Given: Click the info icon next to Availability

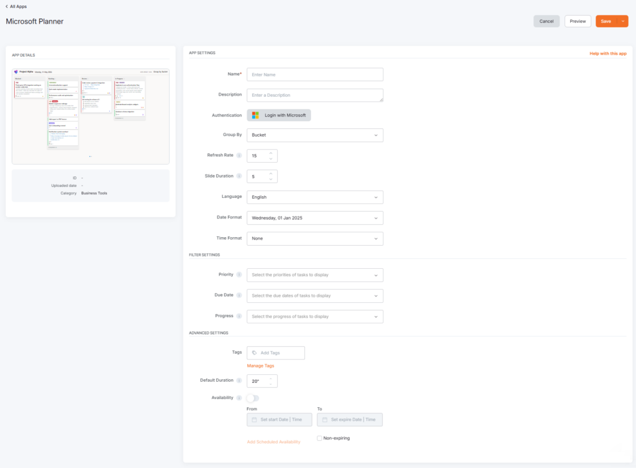Looking at the screenshot, I should click(x=239, y=398).
